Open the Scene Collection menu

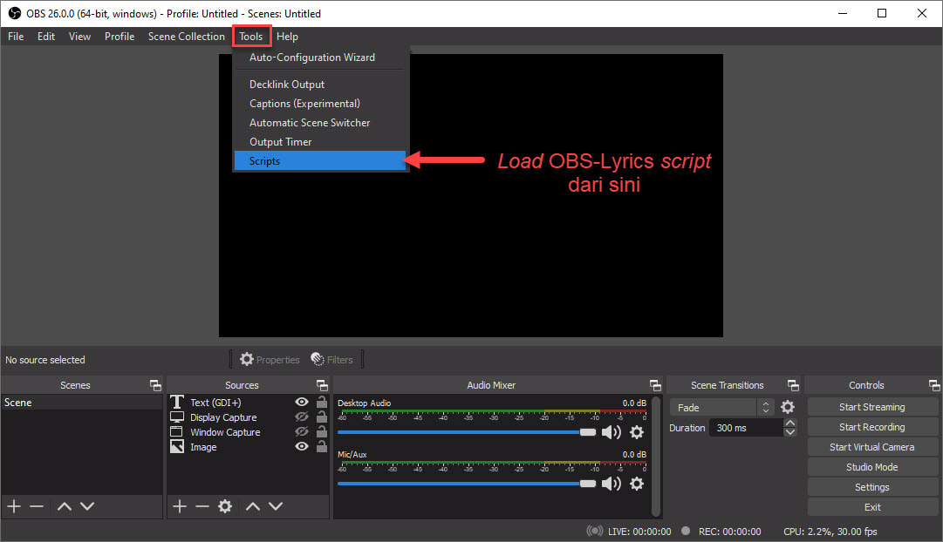click(187, 36)
